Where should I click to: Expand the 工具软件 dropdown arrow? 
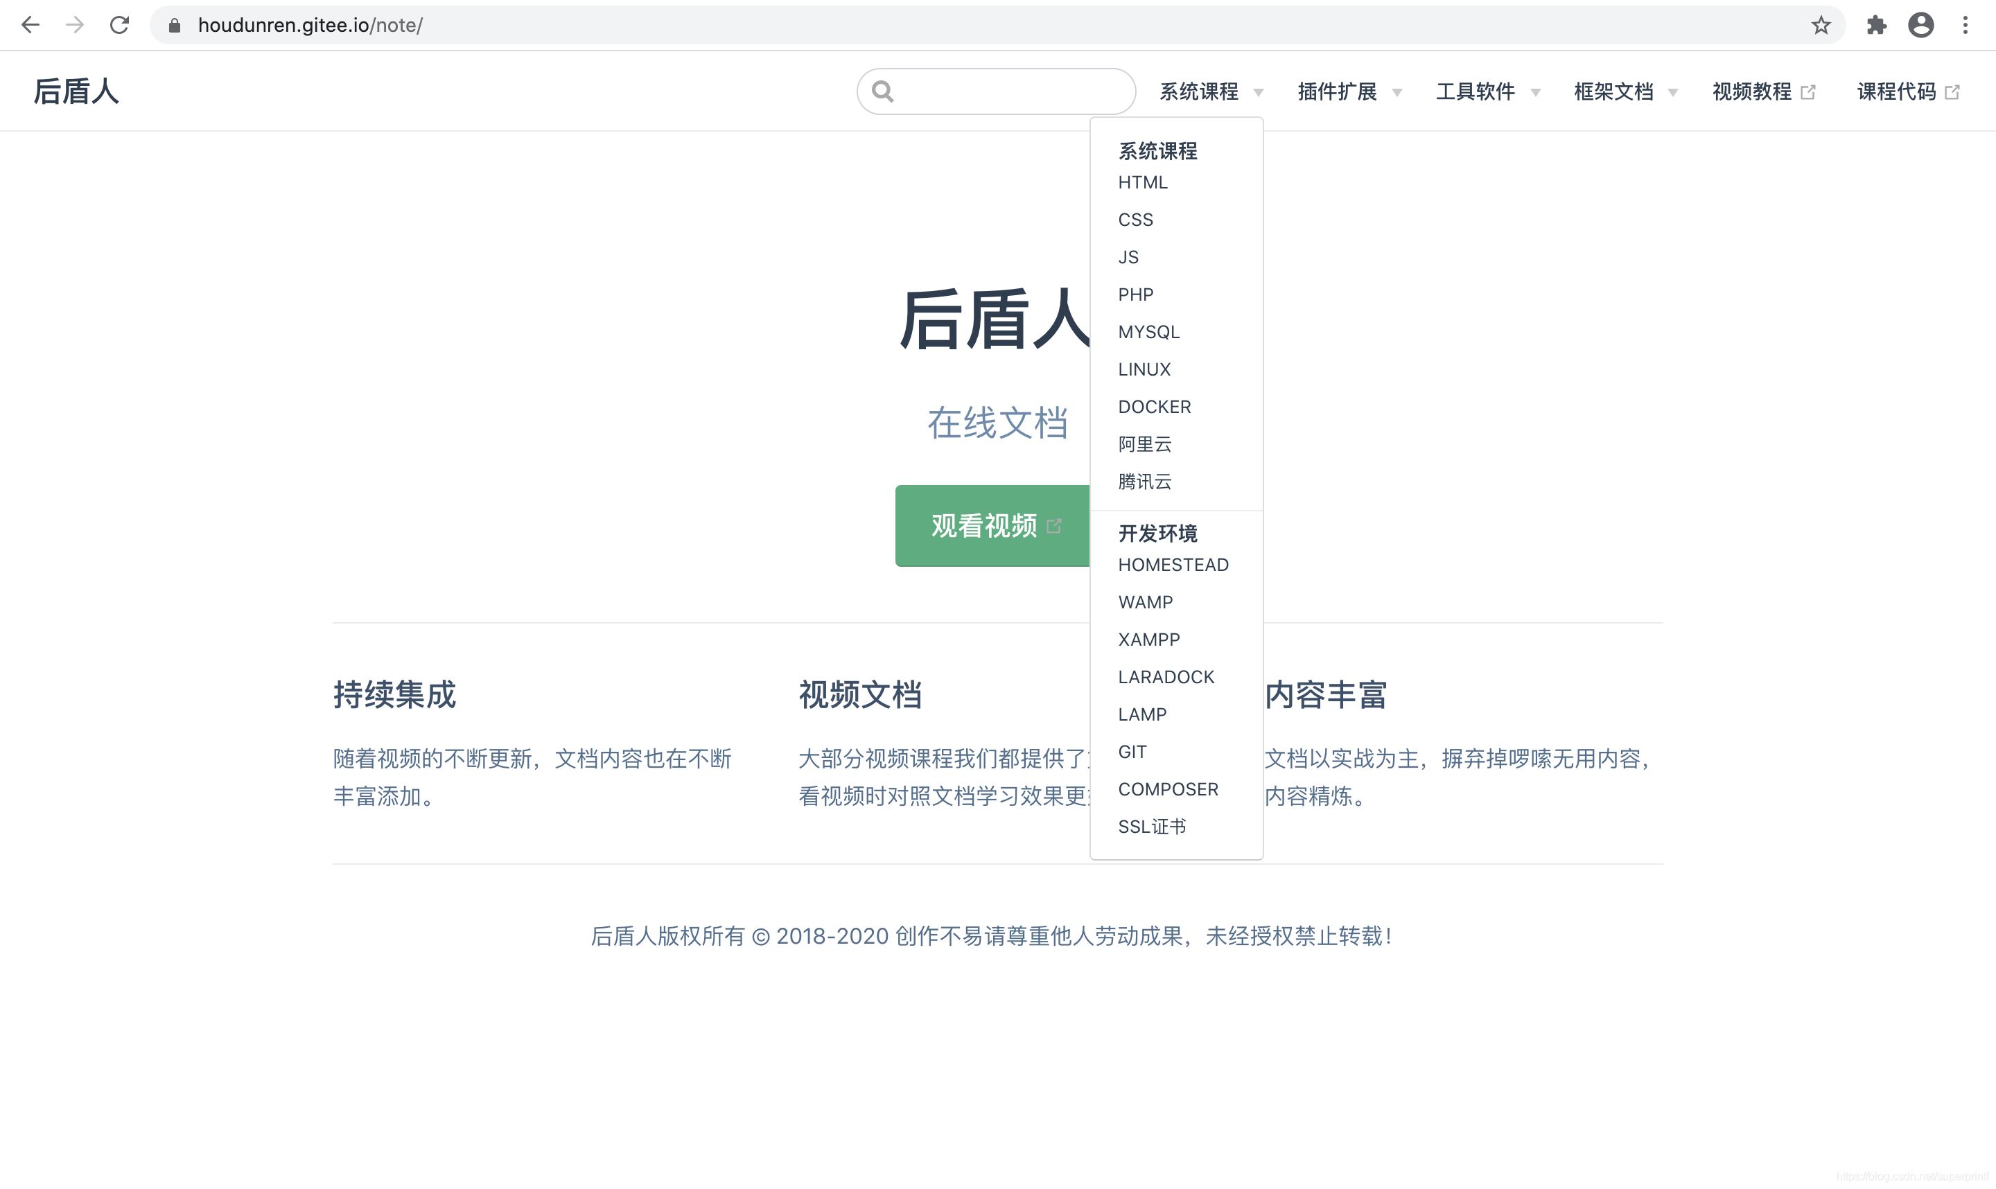(x=1535, y=93)
